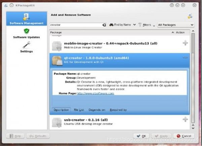This screenshot has height=146, width=202.
Task: Open the Software Updates section
Action: click(27, 33)
